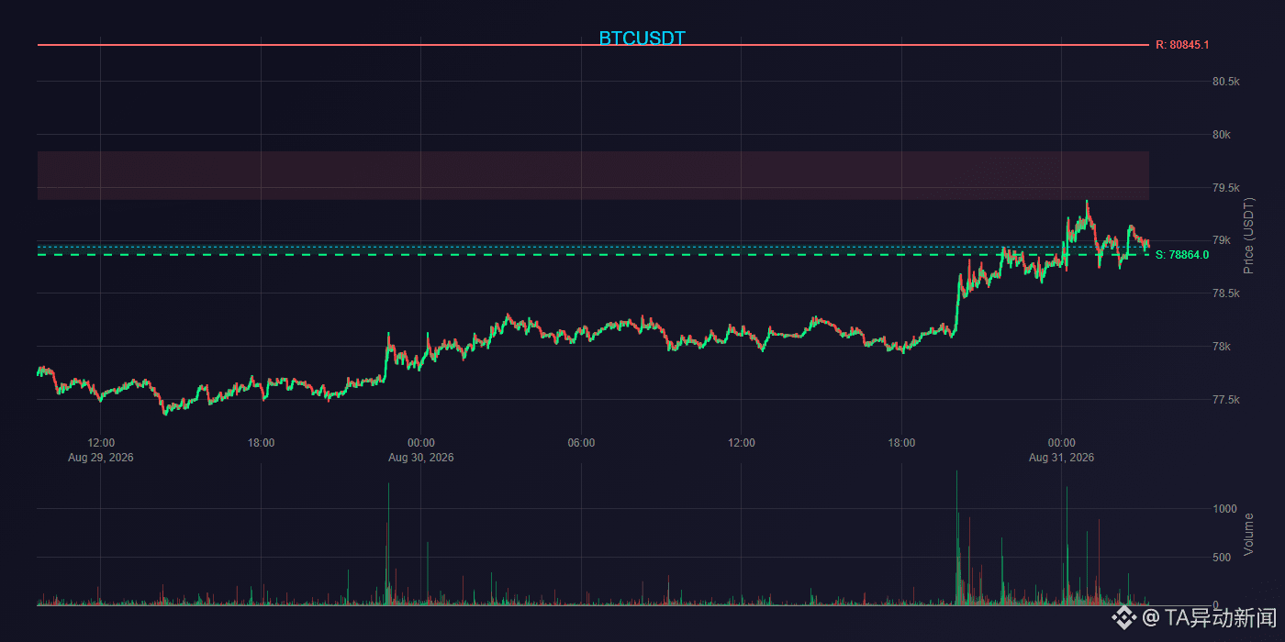Click the 1000 volume axis tick
Image resolution: width=1285 pixels, height=642 pixels.
[1225, 509]
